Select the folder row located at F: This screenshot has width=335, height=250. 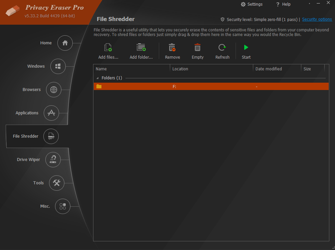(x=211, y=86)
